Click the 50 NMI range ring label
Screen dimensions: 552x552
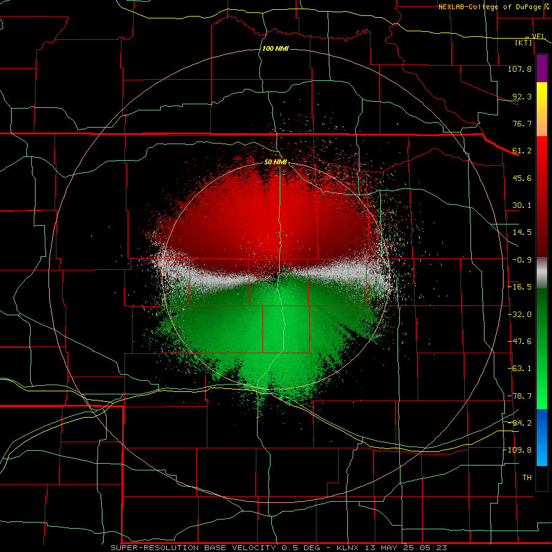pos(275,162)
